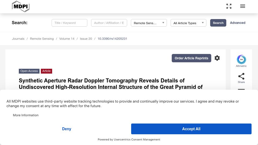Viewport: 258px width, 145px height.
Task: Open the MDPI logo home link
Action: pos(21,6)
